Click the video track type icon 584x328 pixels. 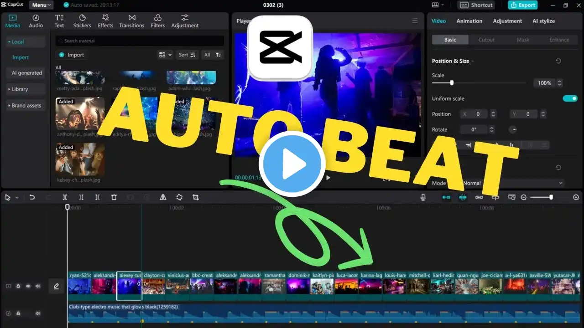(8, 286)
